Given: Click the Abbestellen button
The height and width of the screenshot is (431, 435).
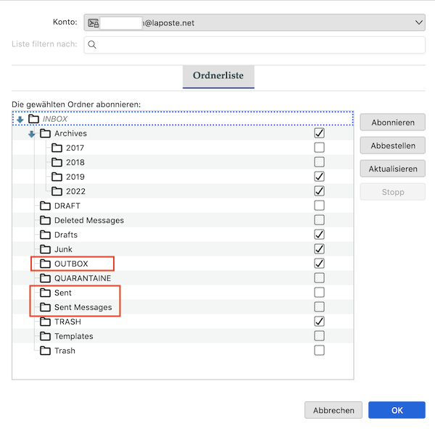Looking at the screenshot, I should [392, 146].
